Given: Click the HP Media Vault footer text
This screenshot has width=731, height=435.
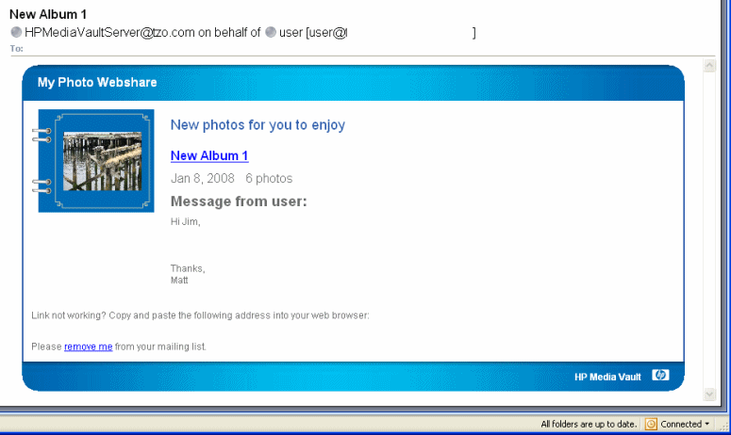Looking at the screenshot, I should [607, 377].
